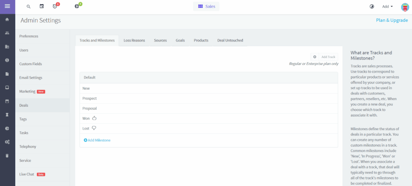Switch to the Deal Untouched tab

click(230, 40)
